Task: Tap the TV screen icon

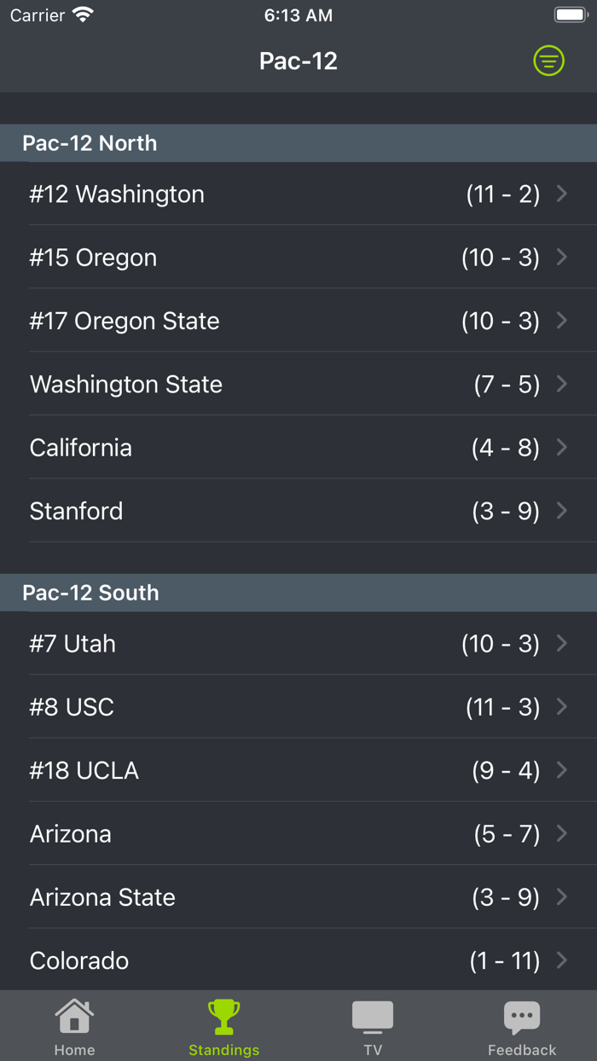Action: coord(373,1017)
